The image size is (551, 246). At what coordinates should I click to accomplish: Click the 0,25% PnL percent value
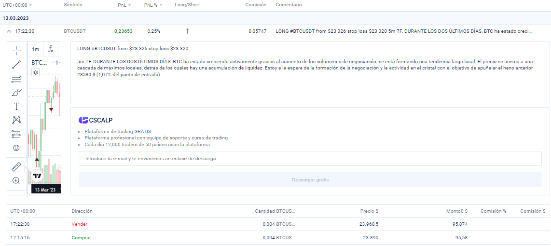(154, 31)
